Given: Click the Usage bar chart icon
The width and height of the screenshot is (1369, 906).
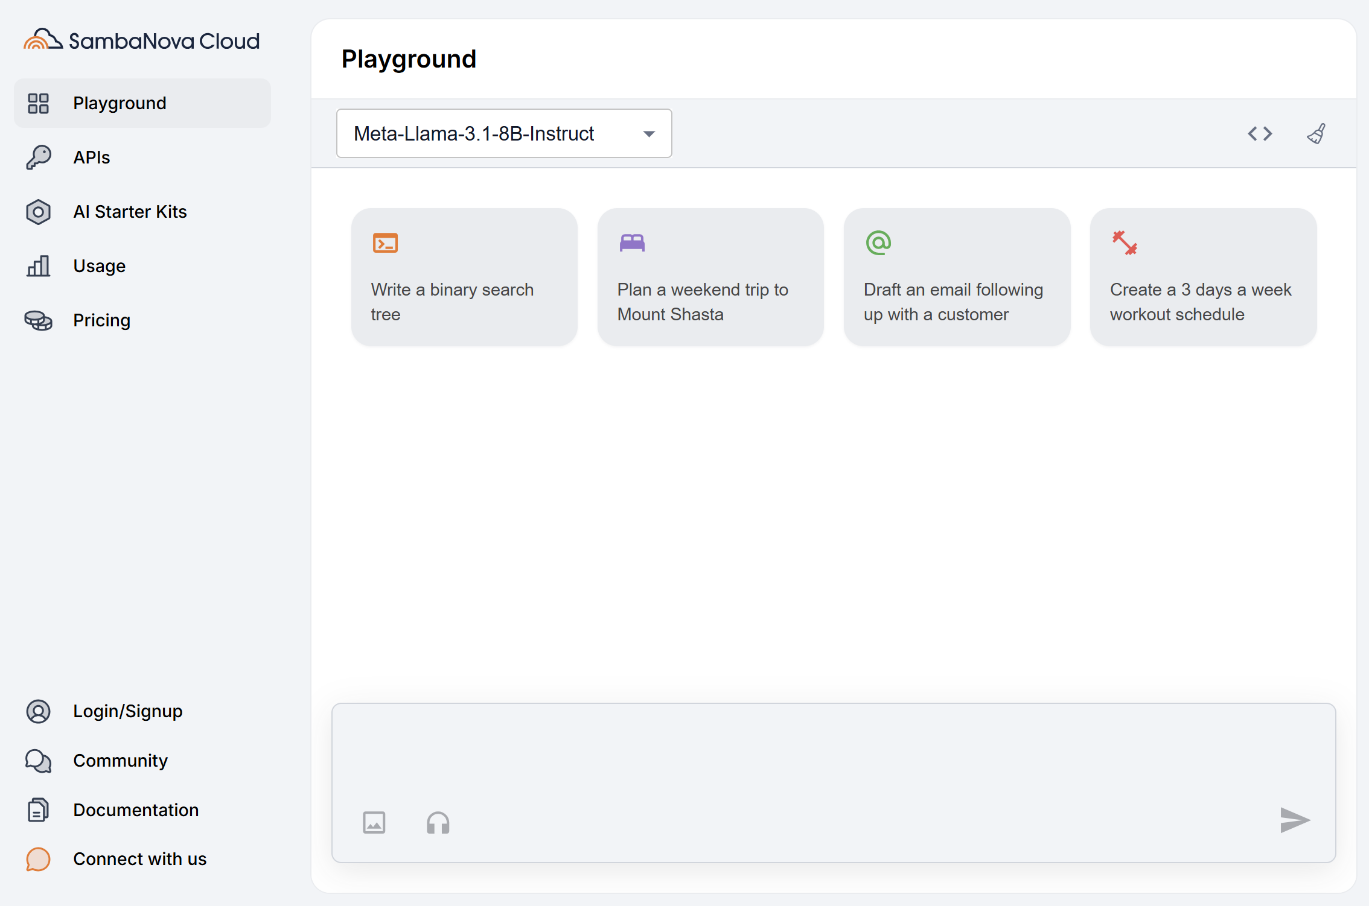Looking at the screenshot, I should [38, 266].
